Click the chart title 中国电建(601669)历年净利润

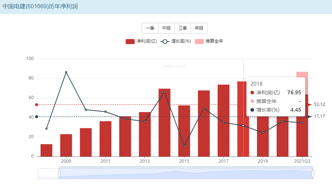point(40,7)
